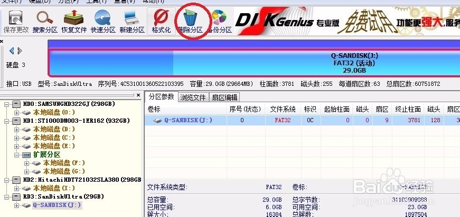This screenshot has width=460, height=217.
Task: Launch the Recover Files (恢复文件) tool
Action: coord(74,21)
